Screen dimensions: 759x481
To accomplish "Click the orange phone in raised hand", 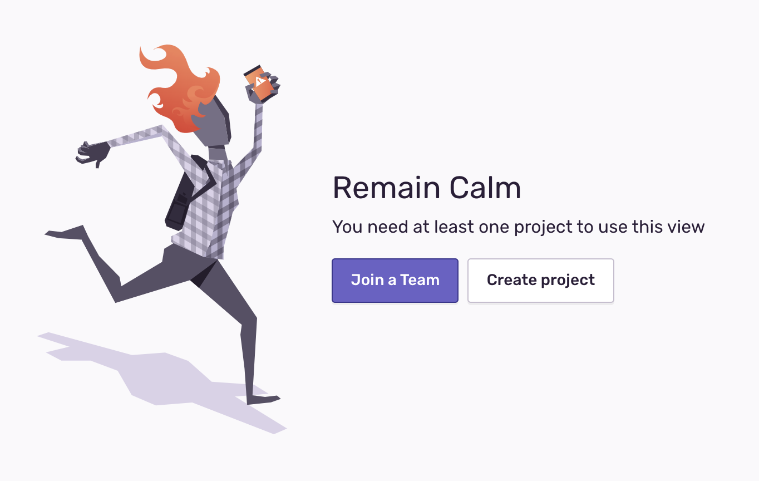I will (x=260, y=83).
